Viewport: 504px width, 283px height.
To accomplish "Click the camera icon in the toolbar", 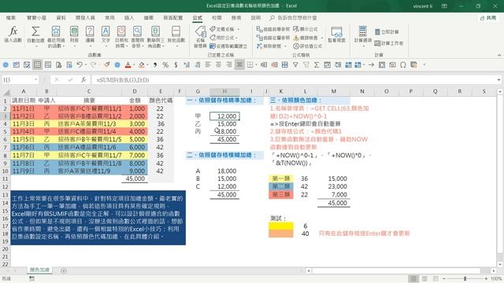I will [392, 64].
